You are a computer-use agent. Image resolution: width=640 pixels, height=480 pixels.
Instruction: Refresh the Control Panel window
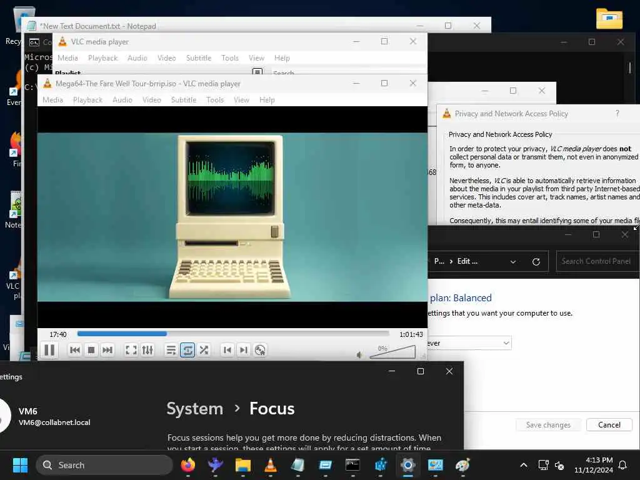(x=536, y=262)
